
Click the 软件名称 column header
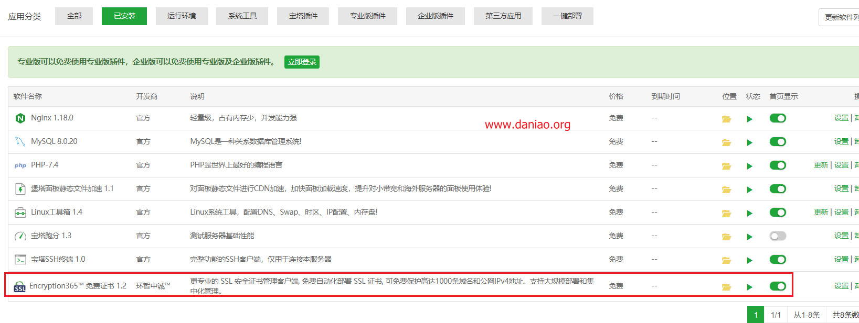click(x=28, y=97)
